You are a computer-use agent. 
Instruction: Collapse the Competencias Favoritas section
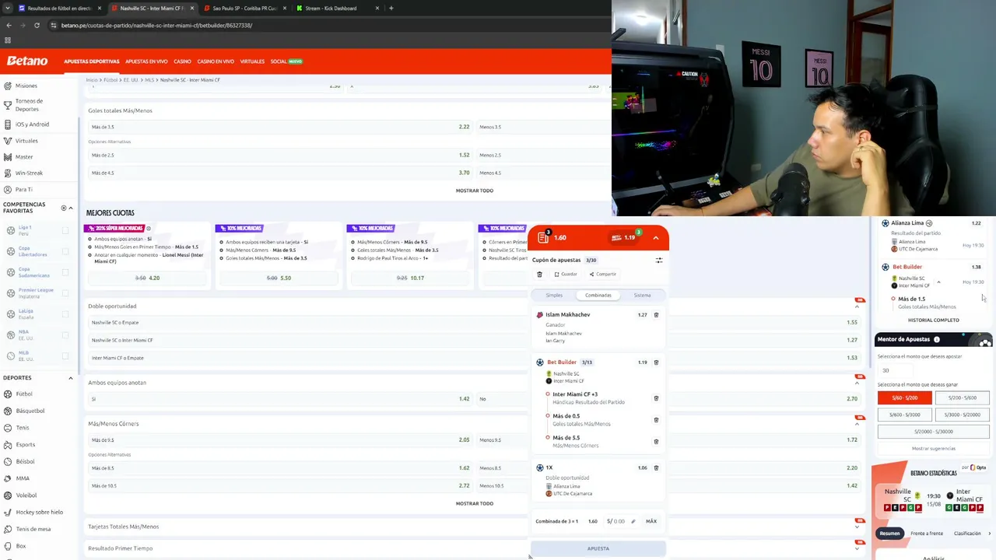[x=71, y=208]
